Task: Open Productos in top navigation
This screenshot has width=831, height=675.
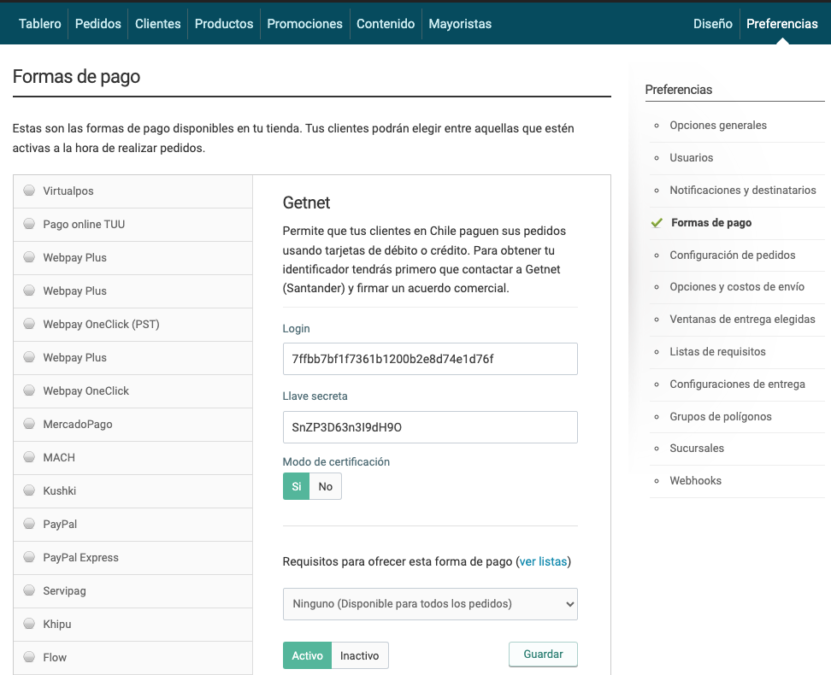Action: click(224, 24)
